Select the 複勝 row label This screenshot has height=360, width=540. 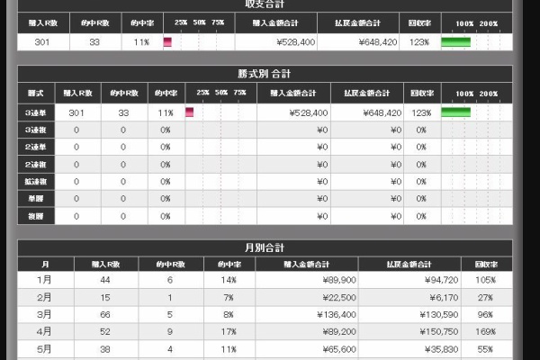pyautogui.click(x=35, y=216)
